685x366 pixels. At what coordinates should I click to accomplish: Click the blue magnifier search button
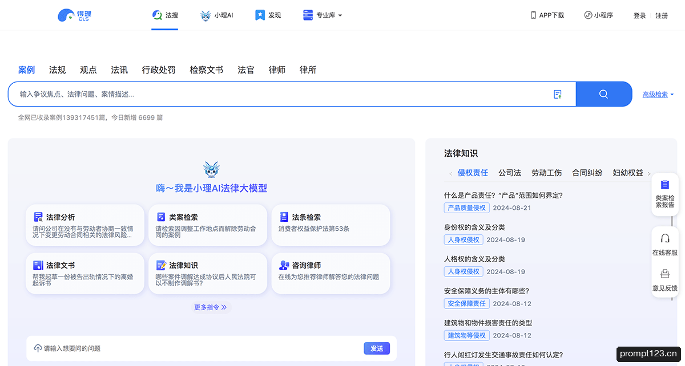(603, 94)
